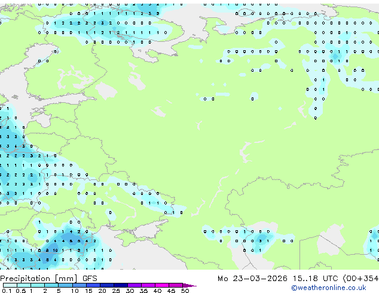The height and width of the screenshot is (293, 379).
Task: Click the 35–40 mm legend color box
Action: point(148,285)
